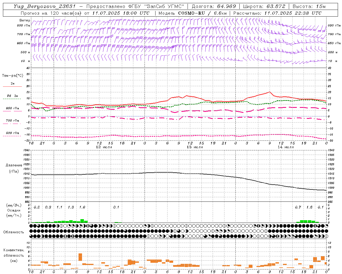
Task: Click the '14 июля' date label
Action: tap(286, 147)
